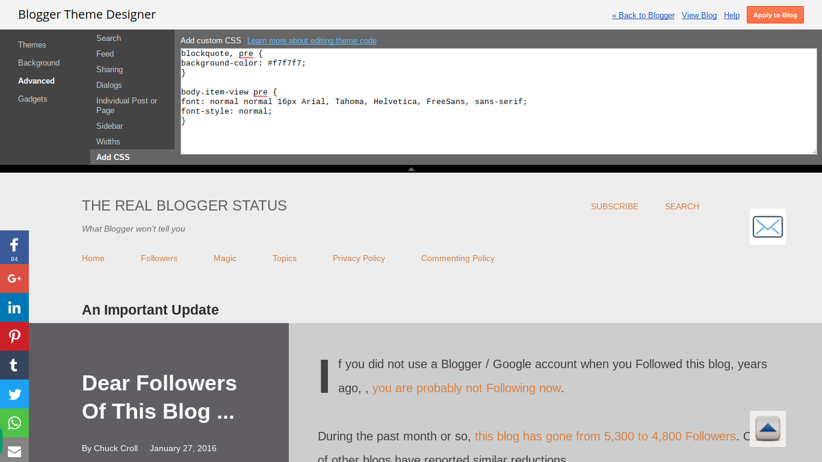Open the theme code editing help link
Image resolution: width=822 pixels, height=462 pixels.
click(312, 40)
